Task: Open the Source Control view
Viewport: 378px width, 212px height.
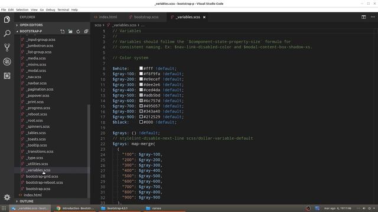Action: pos(7,47)
